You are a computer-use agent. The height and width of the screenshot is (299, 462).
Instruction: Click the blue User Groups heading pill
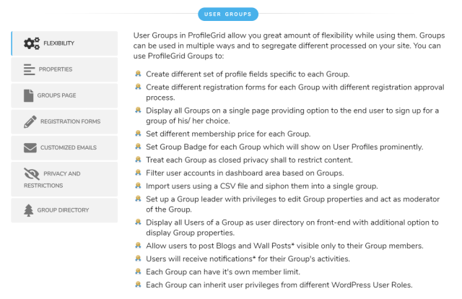tap(228, 14)
